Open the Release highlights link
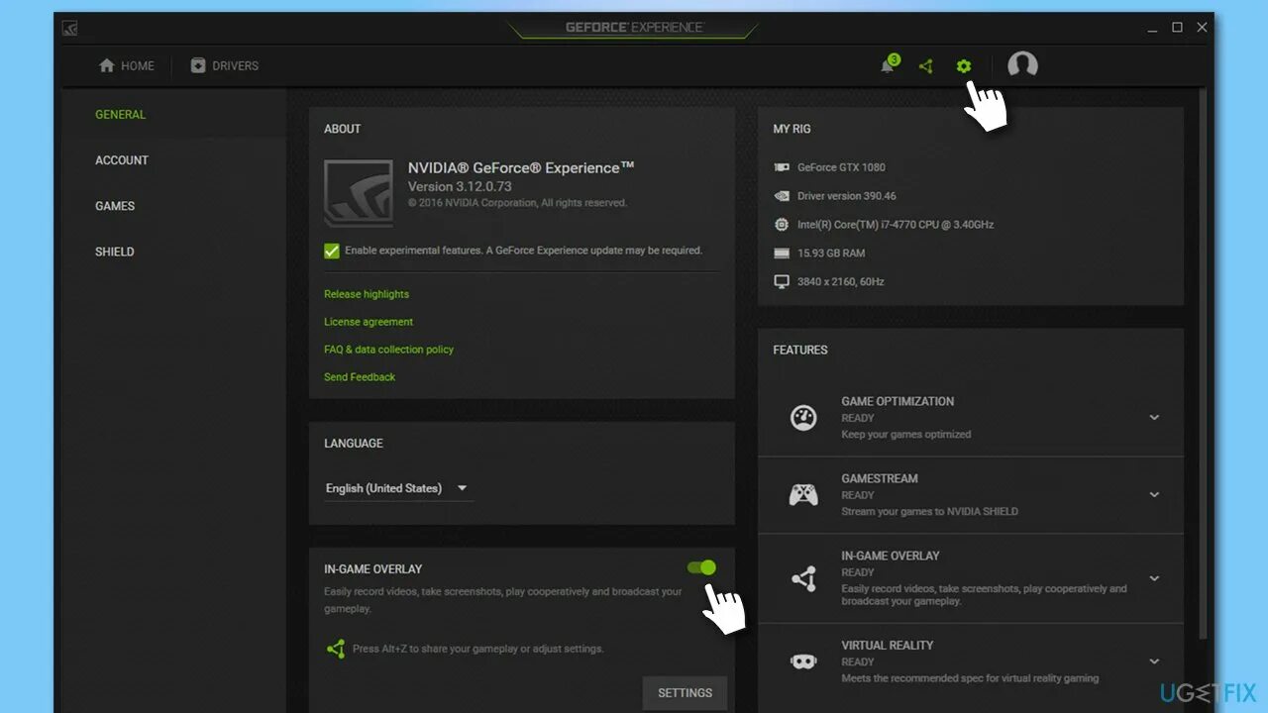Image resolution: width=1268 pixels, height=713 pixels. 367,294
